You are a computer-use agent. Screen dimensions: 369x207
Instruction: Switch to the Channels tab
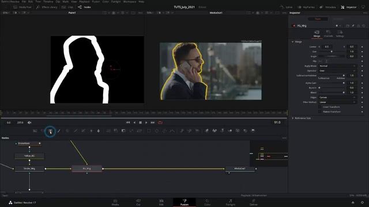(328, 33)
